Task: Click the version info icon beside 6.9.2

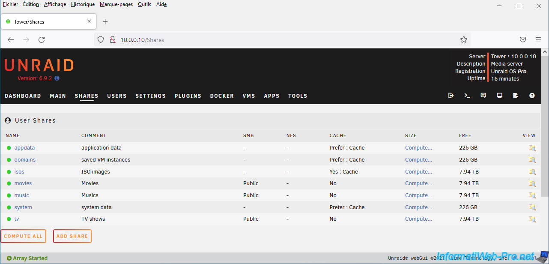Action: [57, 78]
